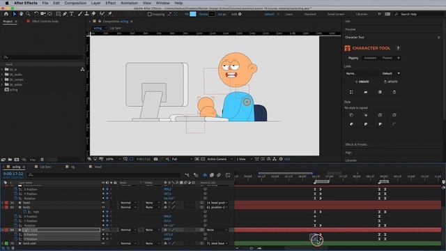Open the Animation menu
This screenshot has height=251, width=446.
(129, 3)
